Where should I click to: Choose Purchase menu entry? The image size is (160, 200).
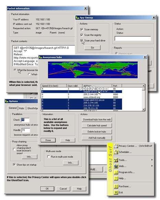[133, 186]
